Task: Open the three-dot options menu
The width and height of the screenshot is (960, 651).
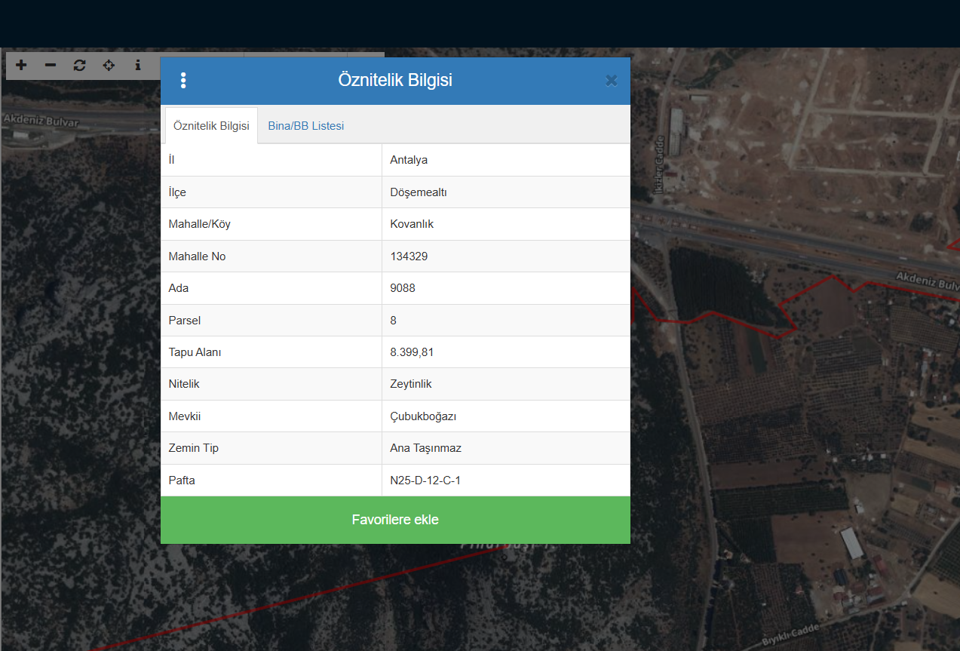Action: coord(183,81)
